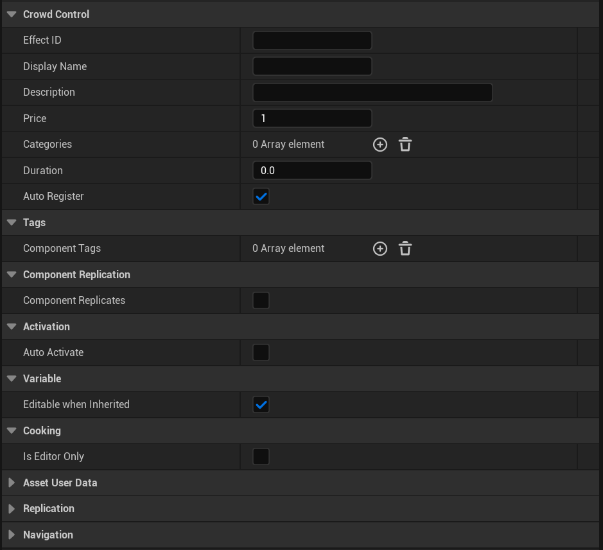Viewport: 603px width, 550px height.
Task: Enable Auto Activate checkbox
Action: coord(261,353)
